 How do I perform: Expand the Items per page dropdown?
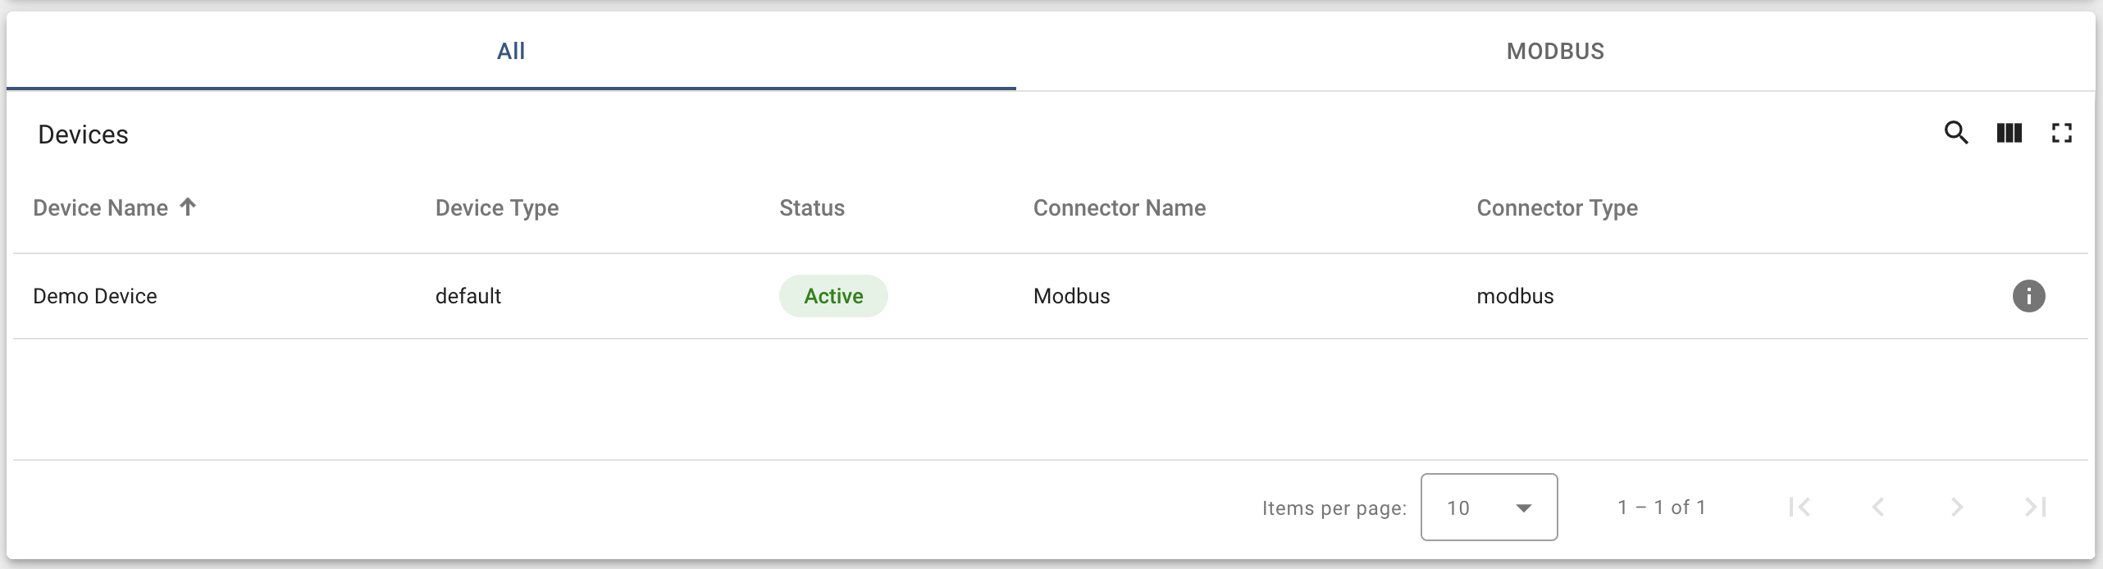(x=1489, y=508)
